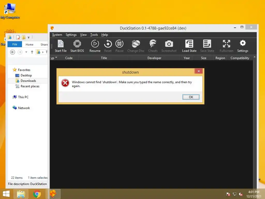Image resolution: width=265 pixels, height=199 pixels.
Task: Click the Type column sort arrow
Action: tap(56, 57)
